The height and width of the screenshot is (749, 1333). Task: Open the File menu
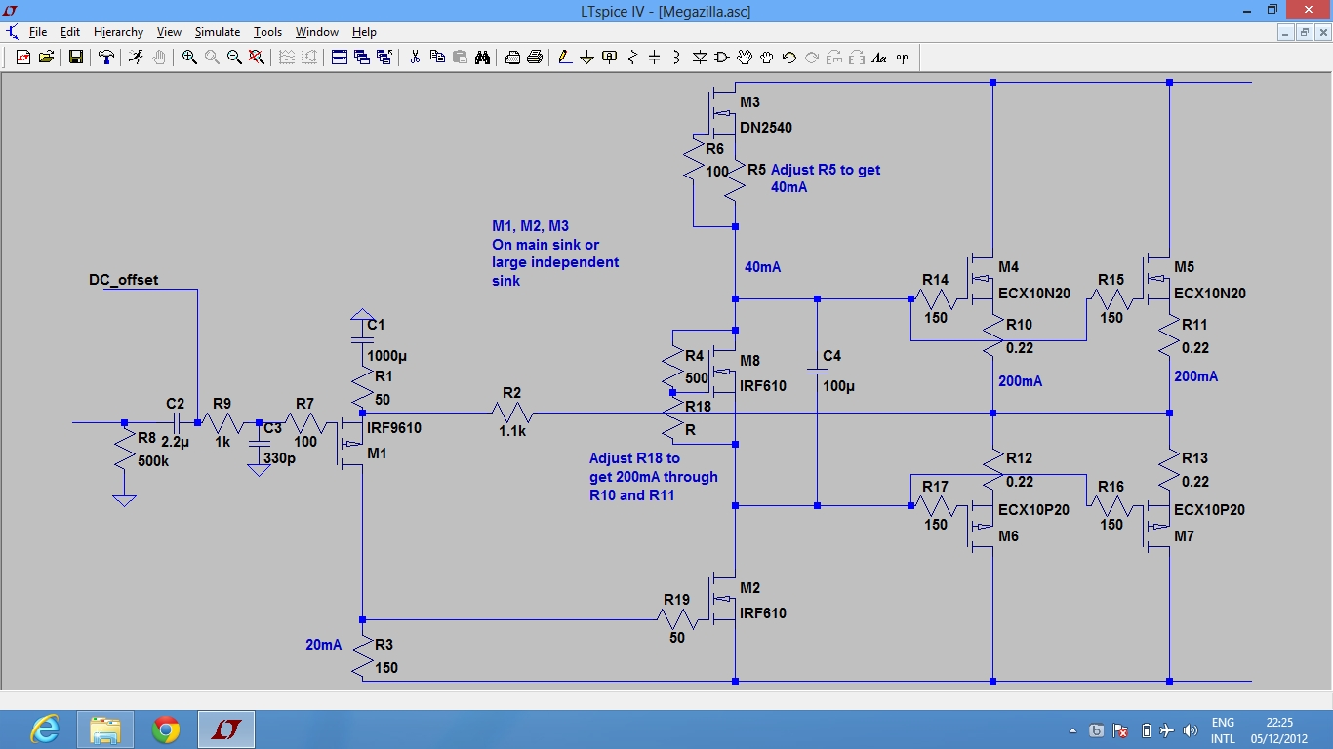pos(38,32)
